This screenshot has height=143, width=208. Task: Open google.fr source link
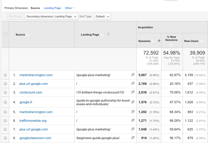(x=26, y=102)
